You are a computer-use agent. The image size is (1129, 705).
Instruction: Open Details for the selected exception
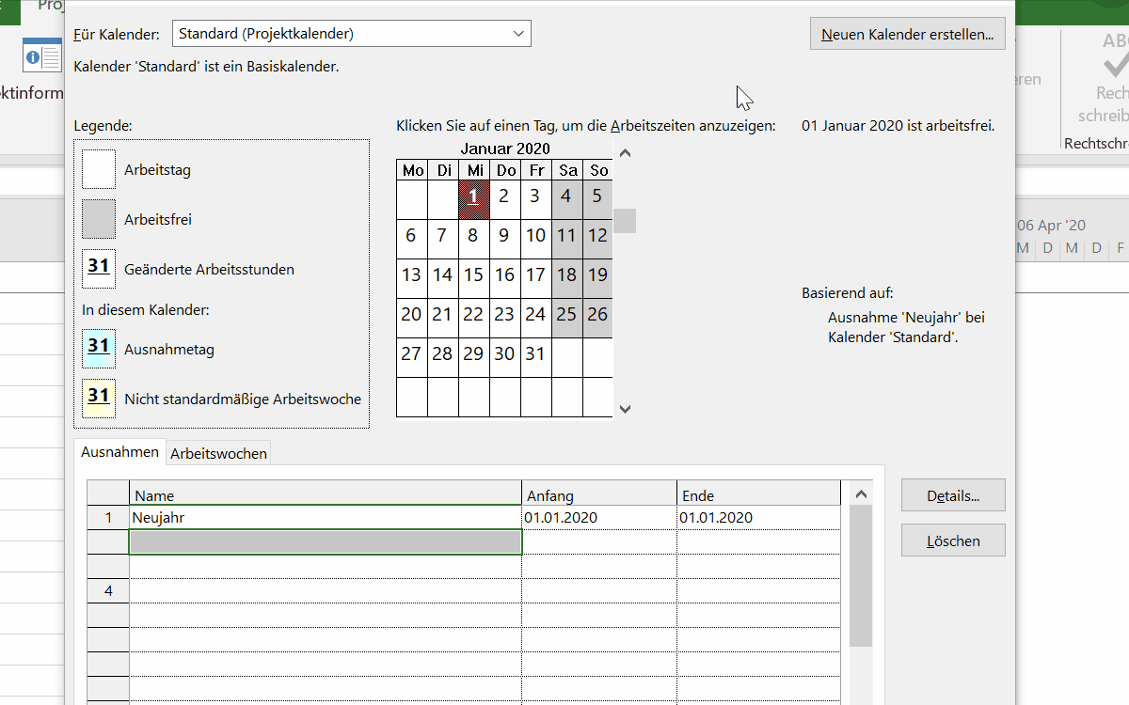point(952,495)
